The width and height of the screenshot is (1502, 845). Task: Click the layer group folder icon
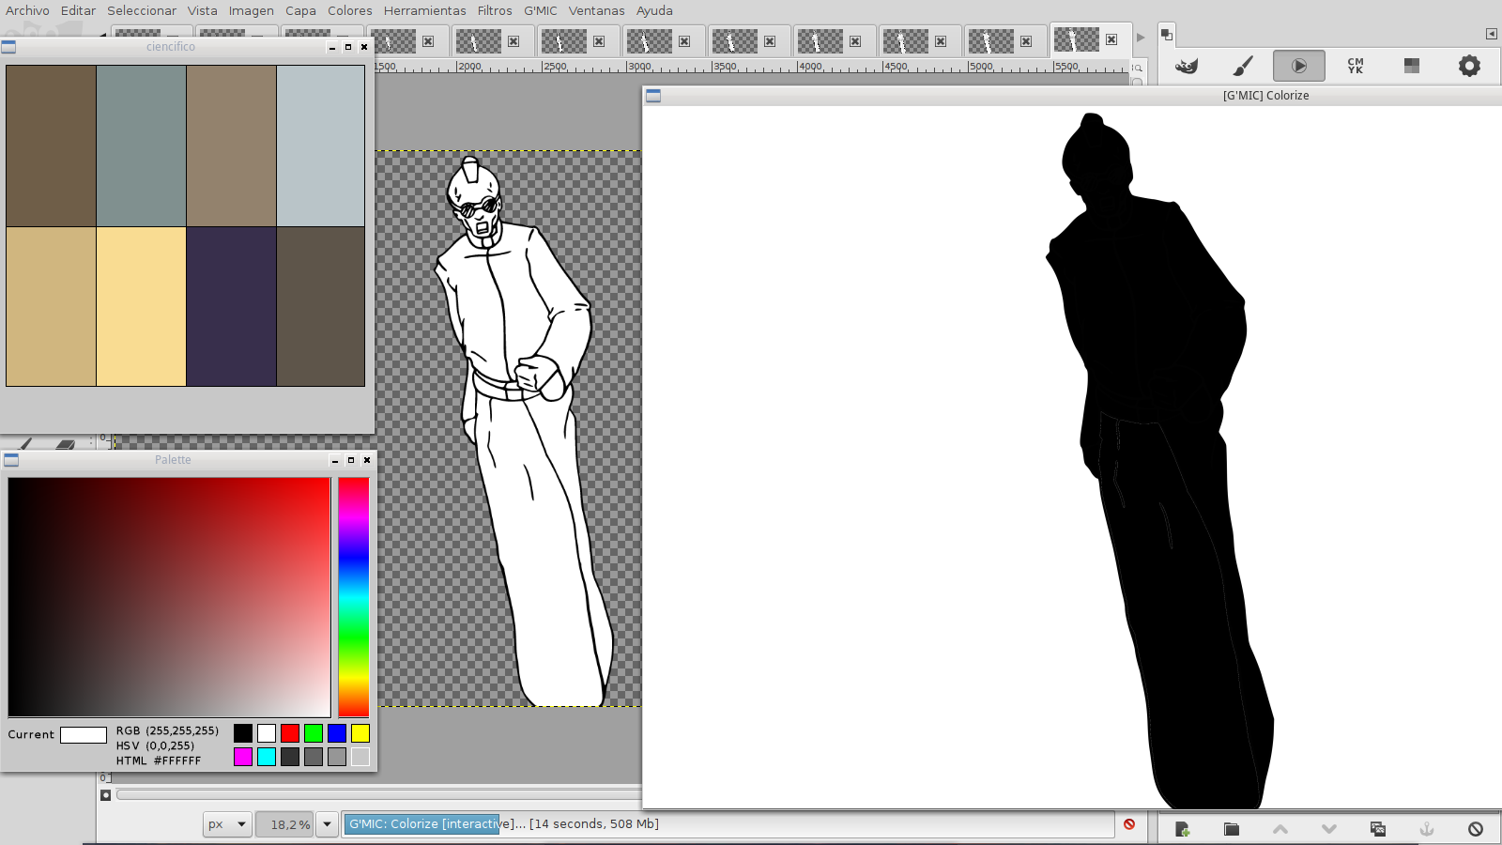coord(1232,829)
